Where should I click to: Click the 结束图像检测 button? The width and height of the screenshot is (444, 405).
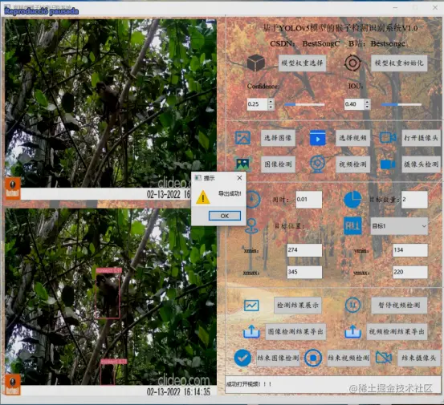pyautogui.click(x=278, y=358)
